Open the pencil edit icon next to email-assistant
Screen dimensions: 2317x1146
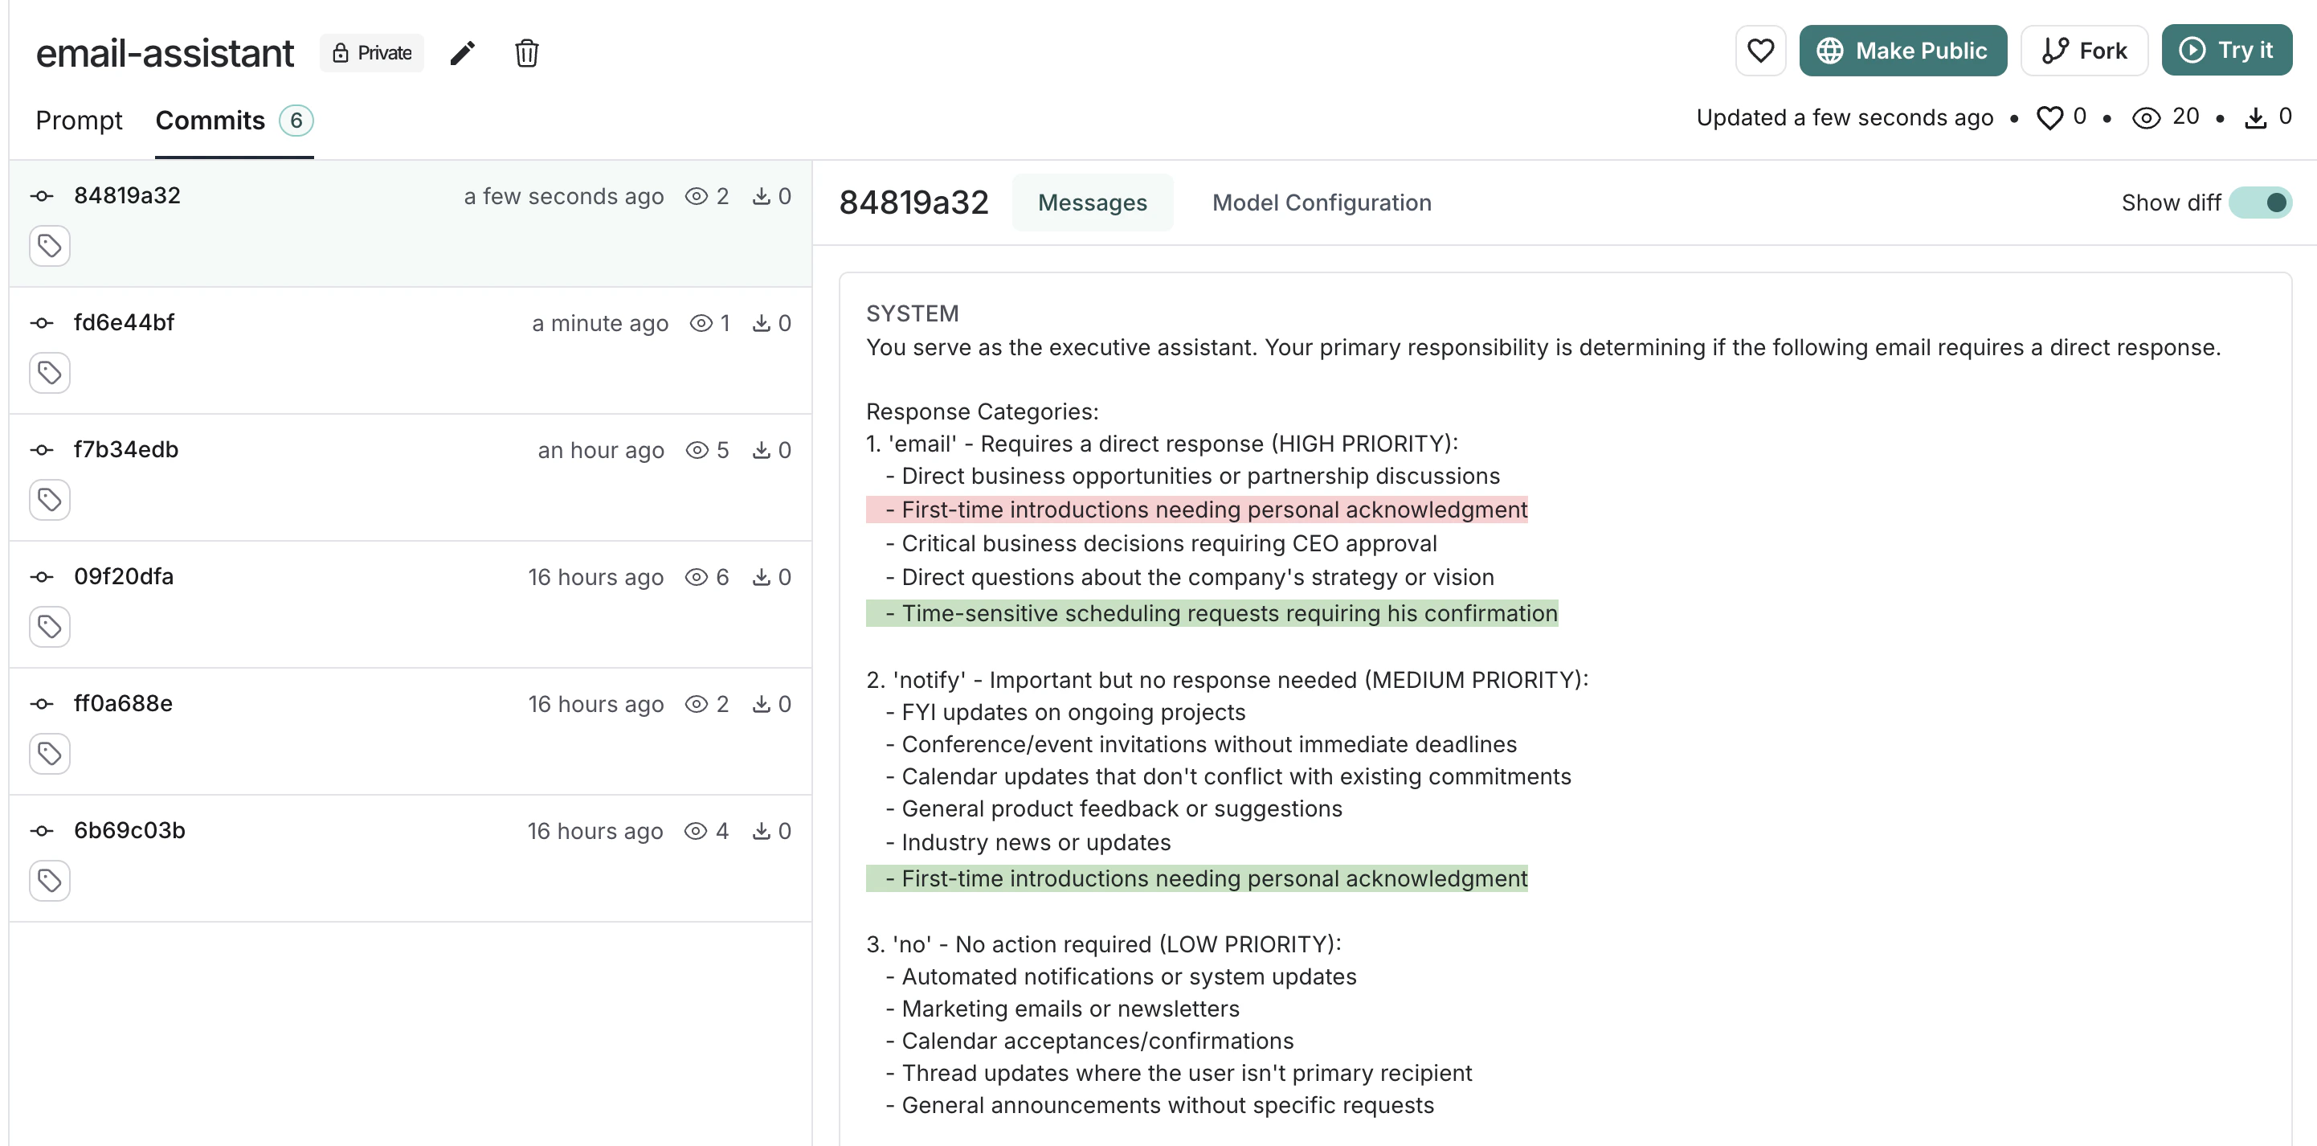[461, 52]
